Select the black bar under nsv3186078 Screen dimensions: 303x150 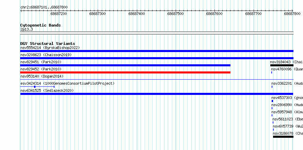tap(283, 137)
